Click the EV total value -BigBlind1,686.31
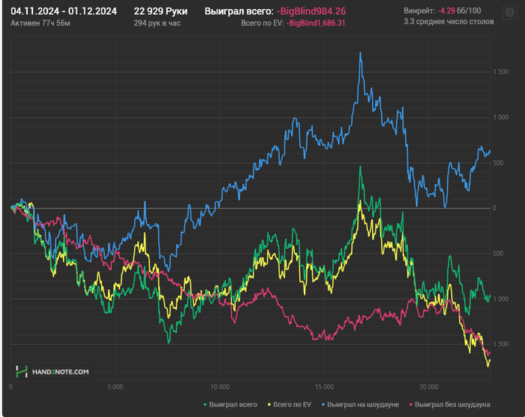Screen dimensions: 525x417 click(316, 23)
